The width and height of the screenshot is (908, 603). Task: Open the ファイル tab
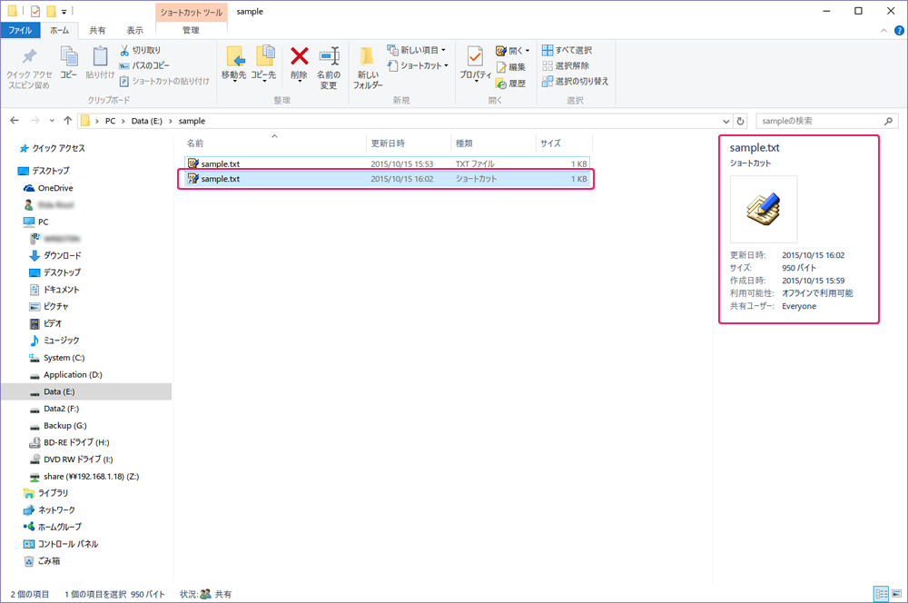click(20, 30)
